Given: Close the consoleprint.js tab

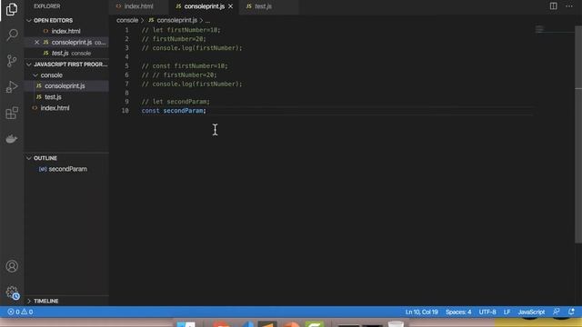Looking at the screenshot, I should pos(230,6).
